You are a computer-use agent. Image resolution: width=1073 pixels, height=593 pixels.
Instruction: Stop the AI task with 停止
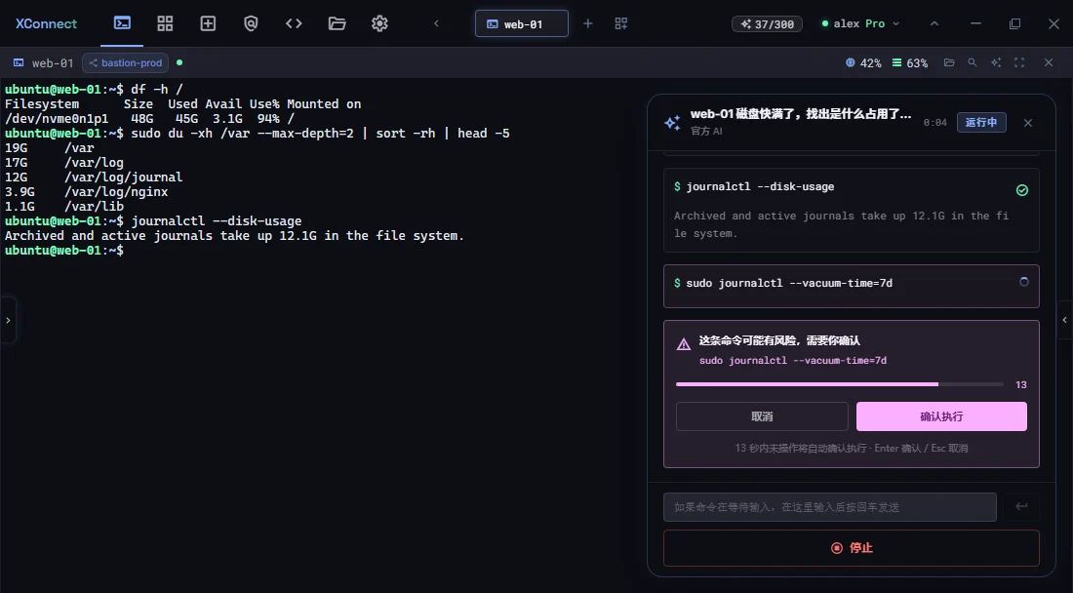852,548
